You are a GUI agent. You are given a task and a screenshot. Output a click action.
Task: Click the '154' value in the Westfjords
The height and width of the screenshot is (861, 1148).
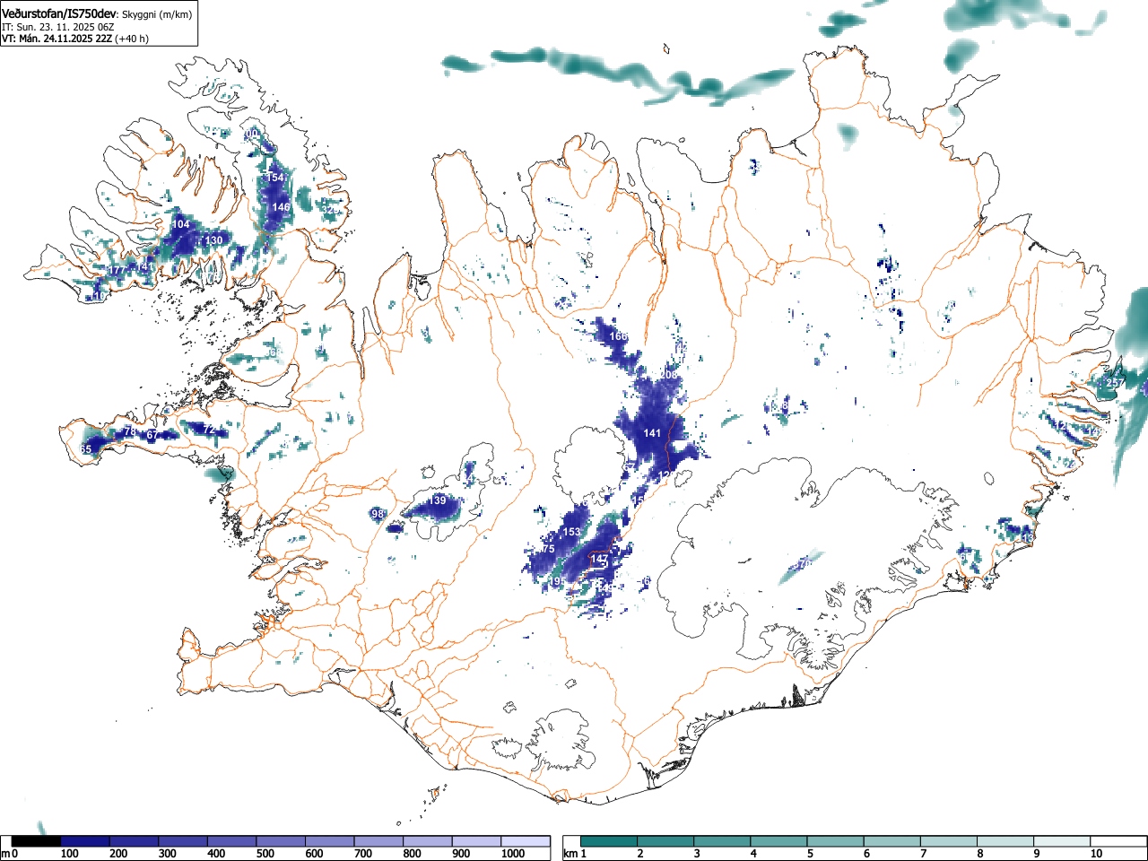[x=276, y=178]
